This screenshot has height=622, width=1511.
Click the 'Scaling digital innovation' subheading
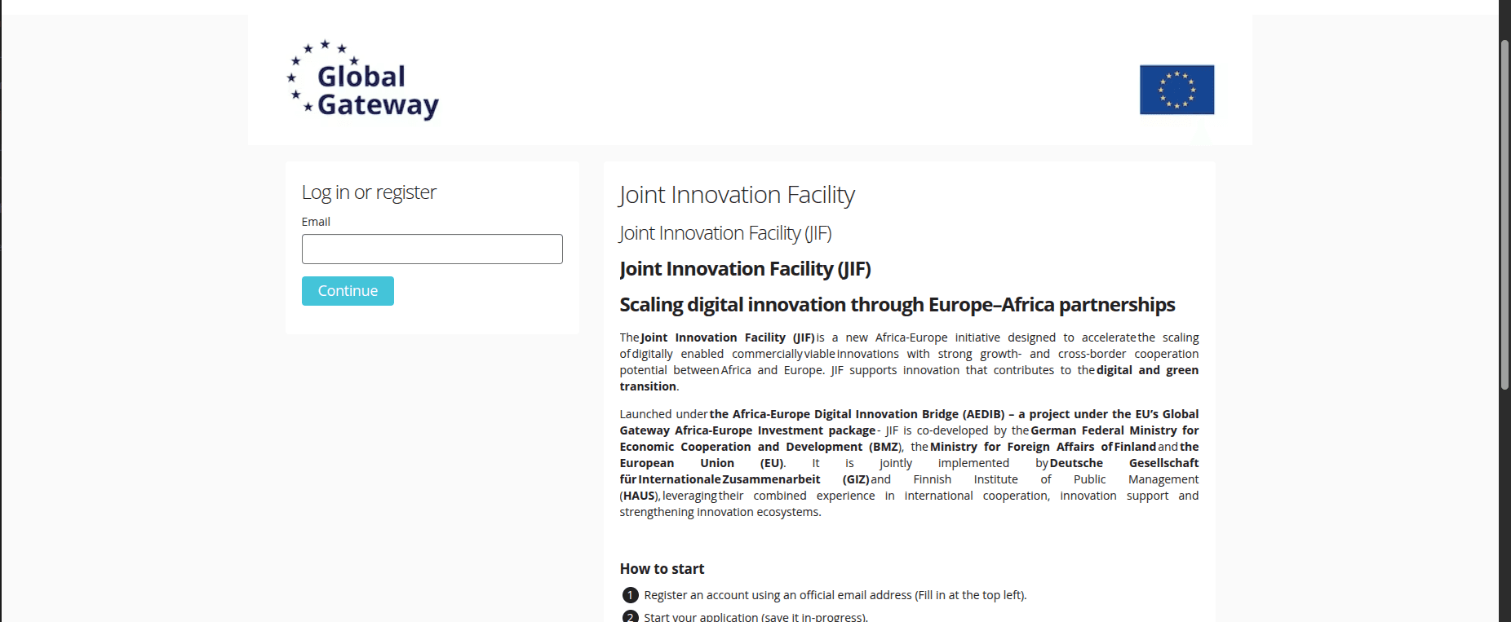(x=896, y=304)
